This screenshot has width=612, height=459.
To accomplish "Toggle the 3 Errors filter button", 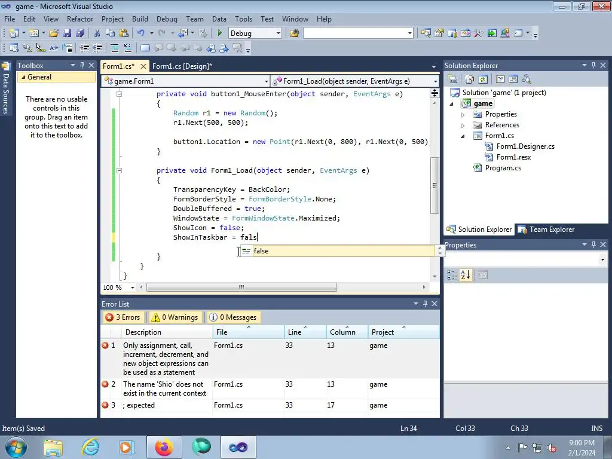I will (x=123, y=317).
